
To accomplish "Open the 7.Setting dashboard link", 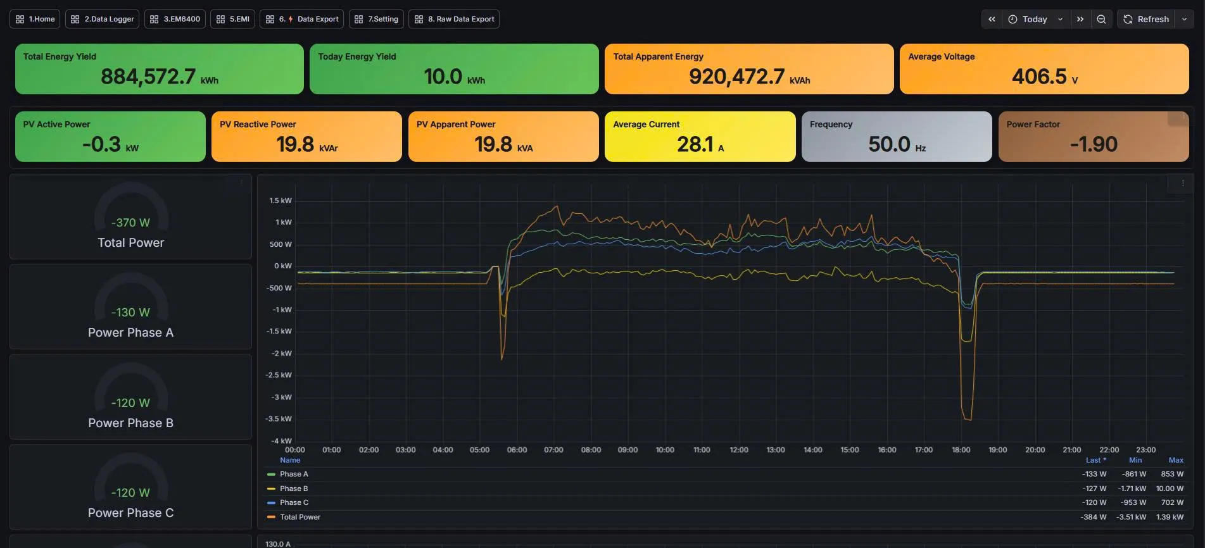I will coord(376,19).
